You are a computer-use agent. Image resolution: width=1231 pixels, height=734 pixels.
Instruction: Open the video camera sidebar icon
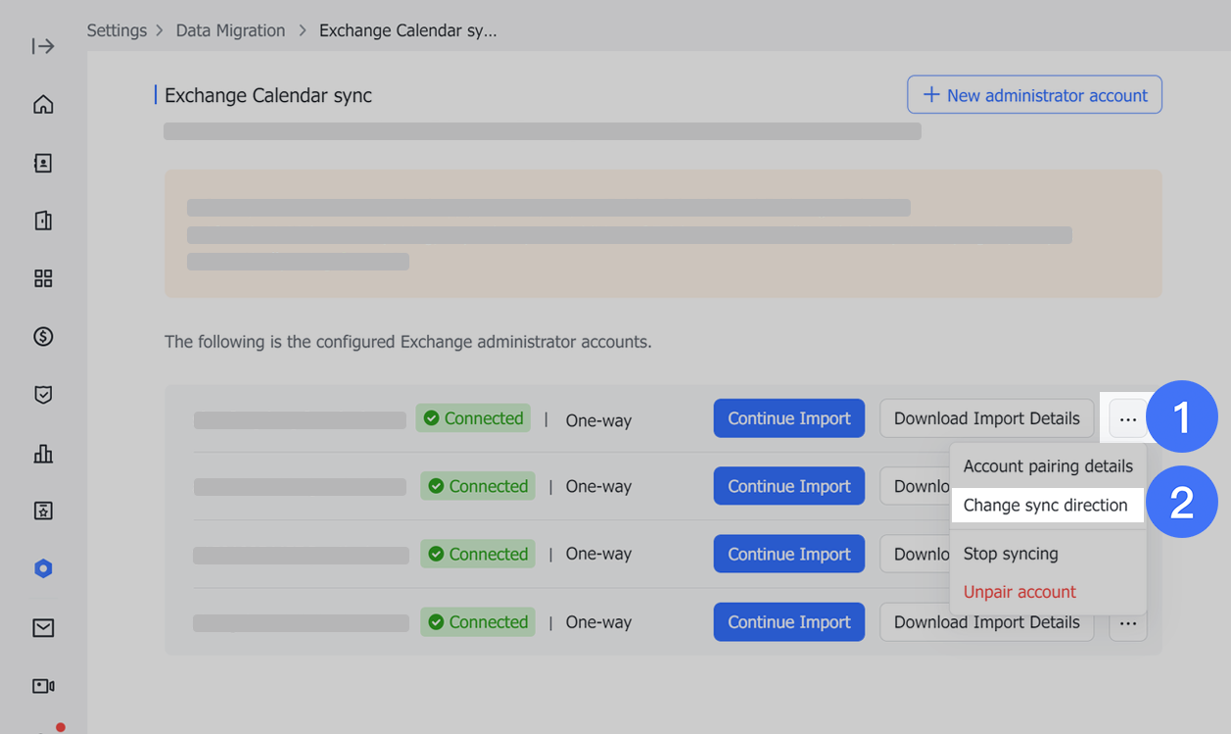pos(43,686)
